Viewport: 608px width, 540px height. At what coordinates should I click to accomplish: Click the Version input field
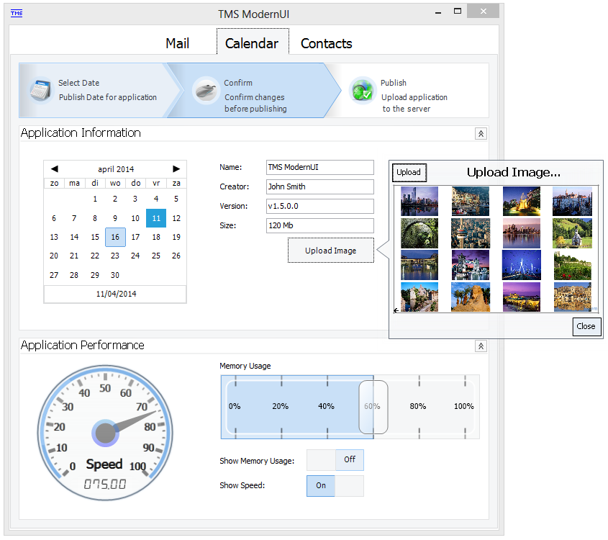320,207
